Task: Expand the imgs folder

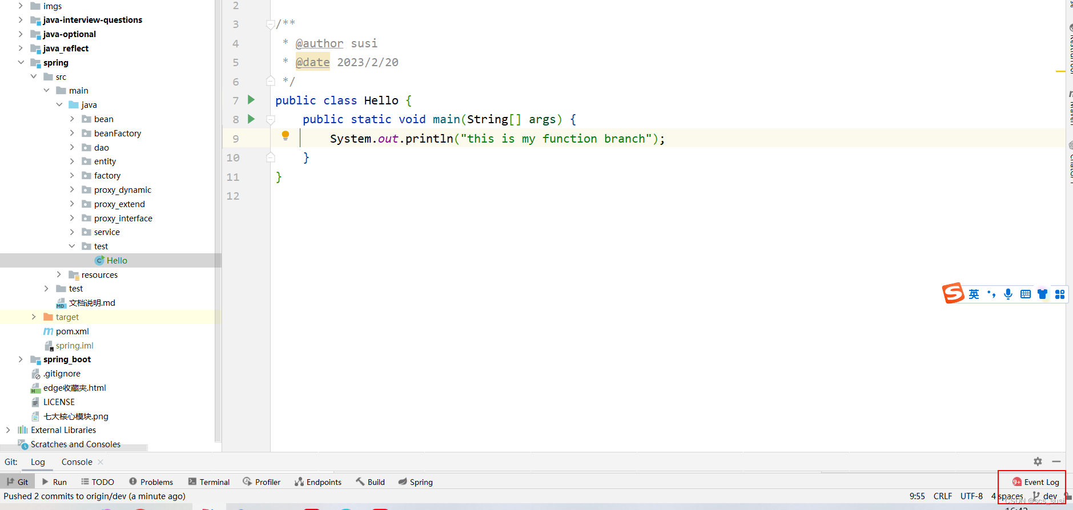Action: tap(21, 6)
